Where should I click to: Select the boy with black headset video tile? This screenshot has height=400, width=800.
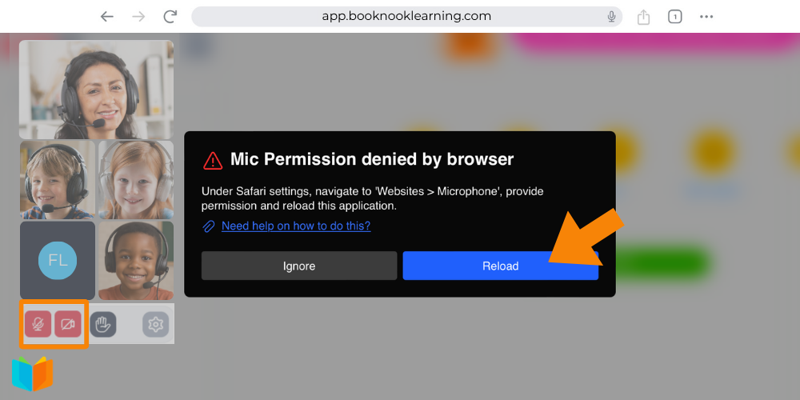[x=57, y=179]
